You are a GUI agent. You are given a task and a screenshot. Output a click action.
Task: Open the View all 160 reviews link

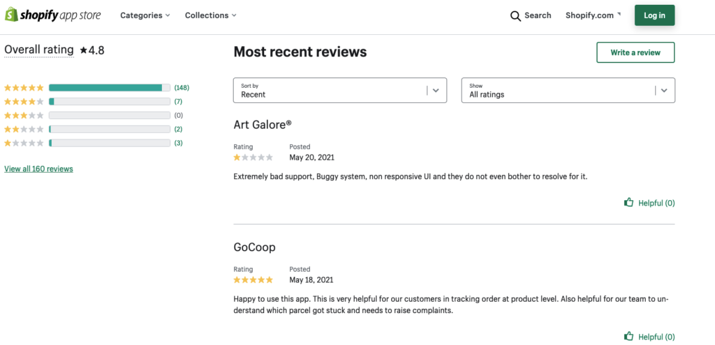point(38,169)
